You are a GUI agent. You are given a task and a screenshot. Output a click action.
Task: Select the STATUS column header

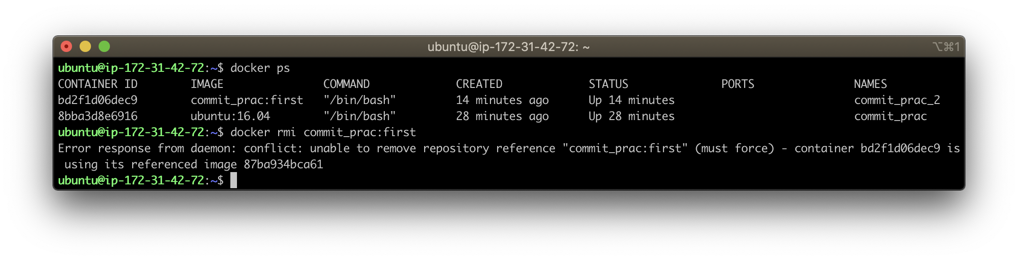(609, 84)
